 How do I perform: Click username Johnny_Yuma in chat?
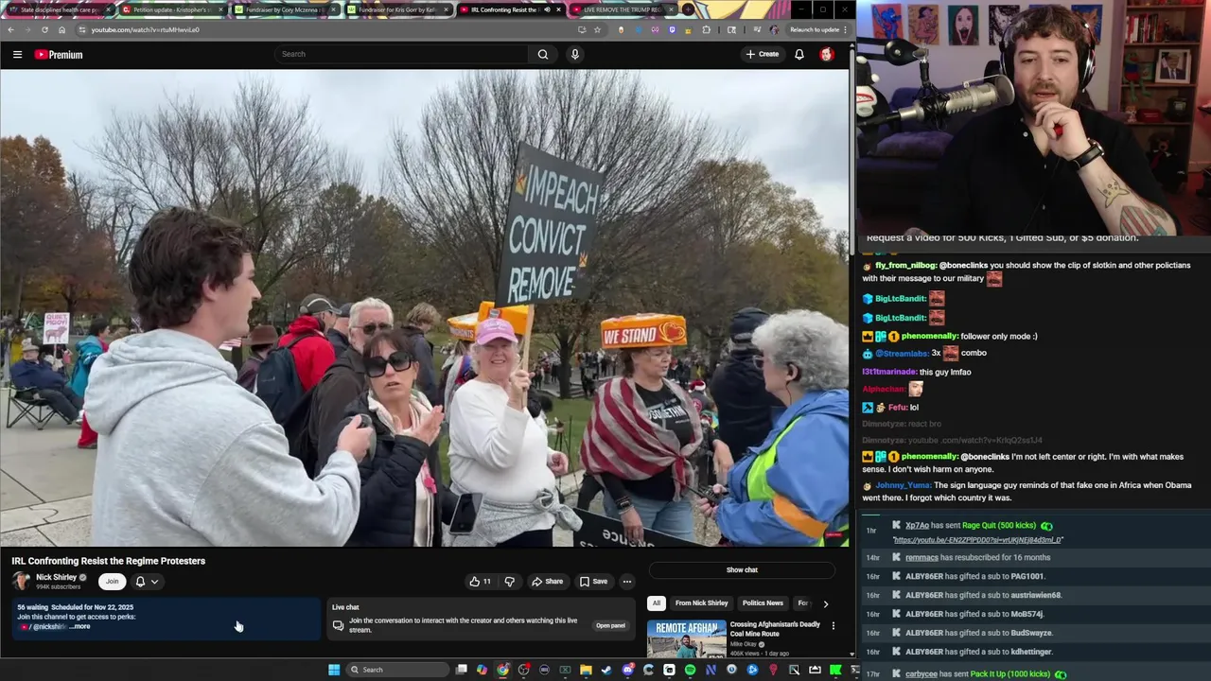pos(903,485)
